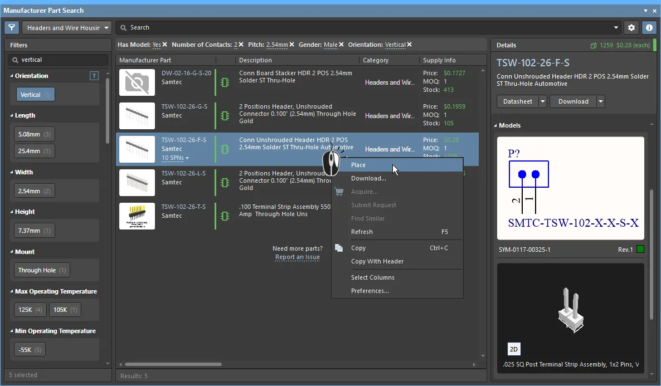Collapse the Mount filter group
The height and width of the screenshot is (386, 661).
click(12, 252)
